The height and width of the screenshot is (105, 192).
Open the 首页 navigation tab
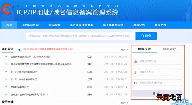[x=9, y=25]
